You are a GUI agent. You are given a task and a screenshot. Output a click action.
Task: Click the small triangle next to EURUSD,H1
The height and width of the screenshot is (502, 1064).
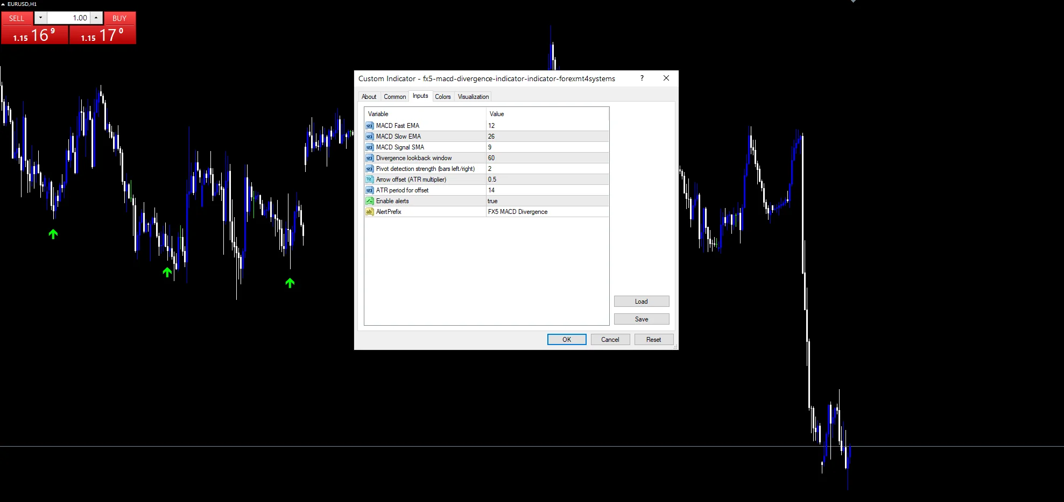pyautogui.click(x=3, y=4)
